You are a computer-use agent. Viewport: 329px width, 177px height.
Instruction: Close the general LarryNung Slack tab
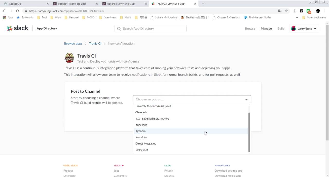click(x=146, y=4)
